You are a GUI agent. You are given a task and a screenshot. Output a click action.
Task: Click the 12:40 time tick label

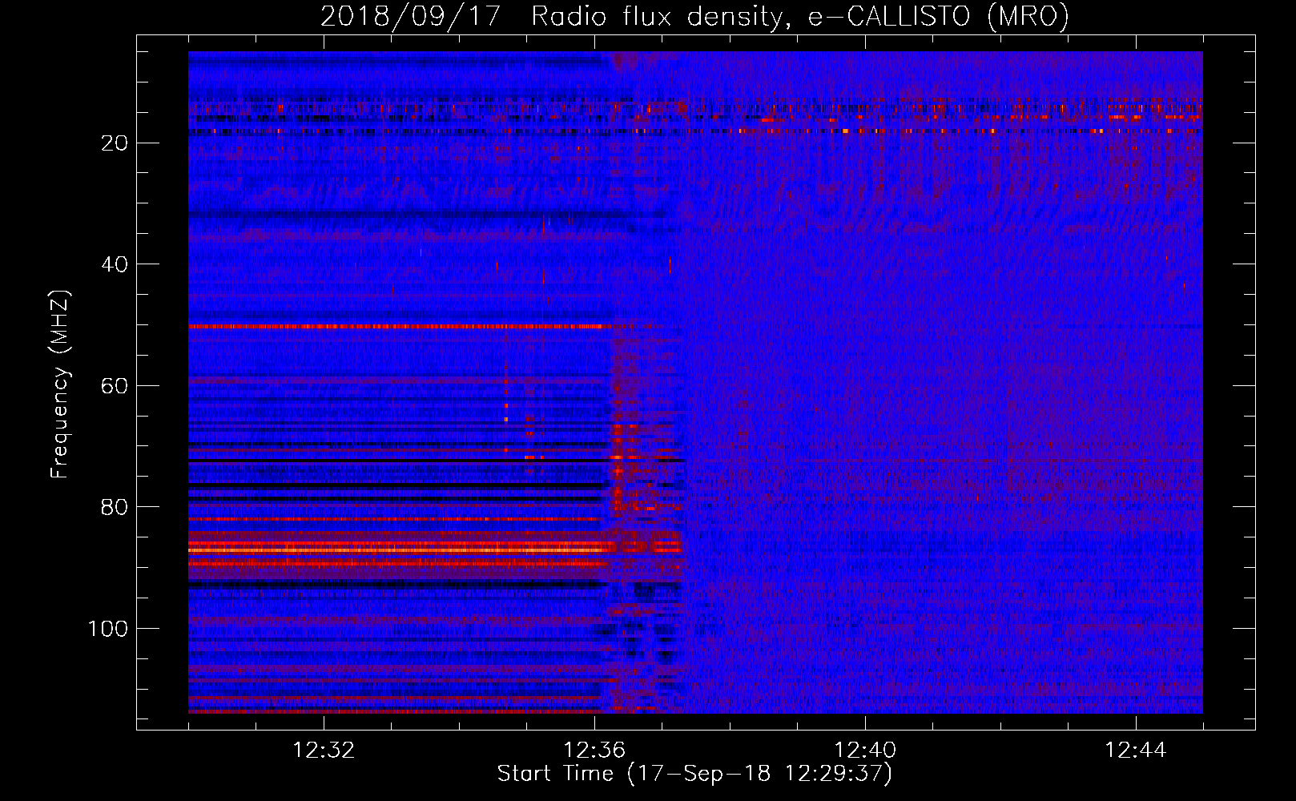click(x=865, y=751)
